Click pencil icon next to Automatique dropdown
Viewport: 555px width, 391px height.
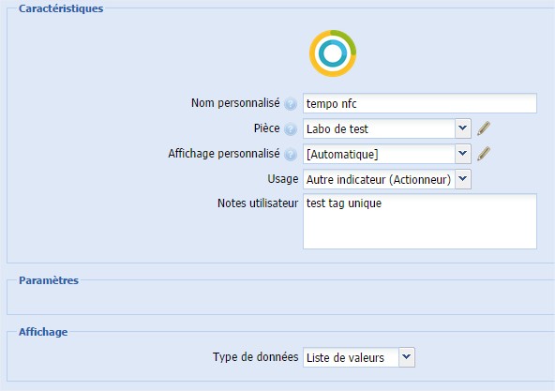[484, 154]
